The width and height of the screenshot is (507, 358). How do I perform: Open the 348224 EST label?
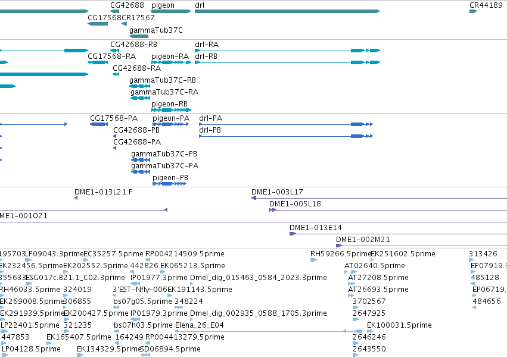(x=188, y=302)
